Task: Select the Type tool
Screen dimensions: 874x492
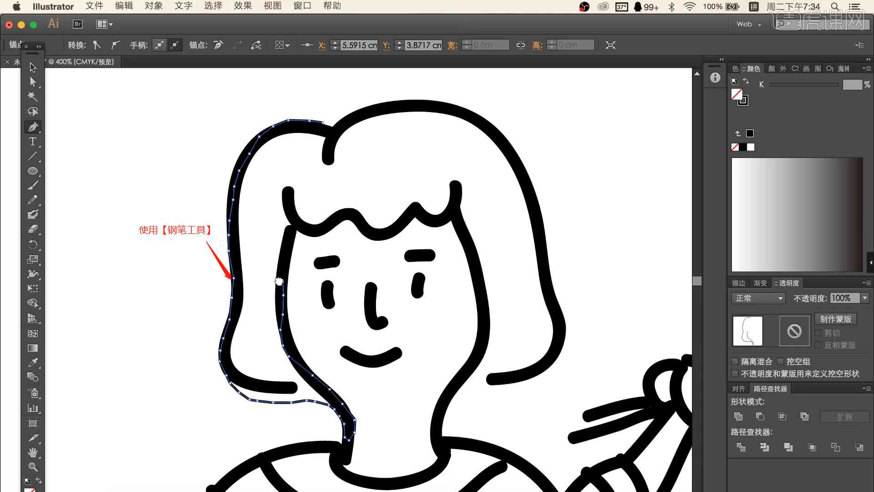Action: point(33,141)
